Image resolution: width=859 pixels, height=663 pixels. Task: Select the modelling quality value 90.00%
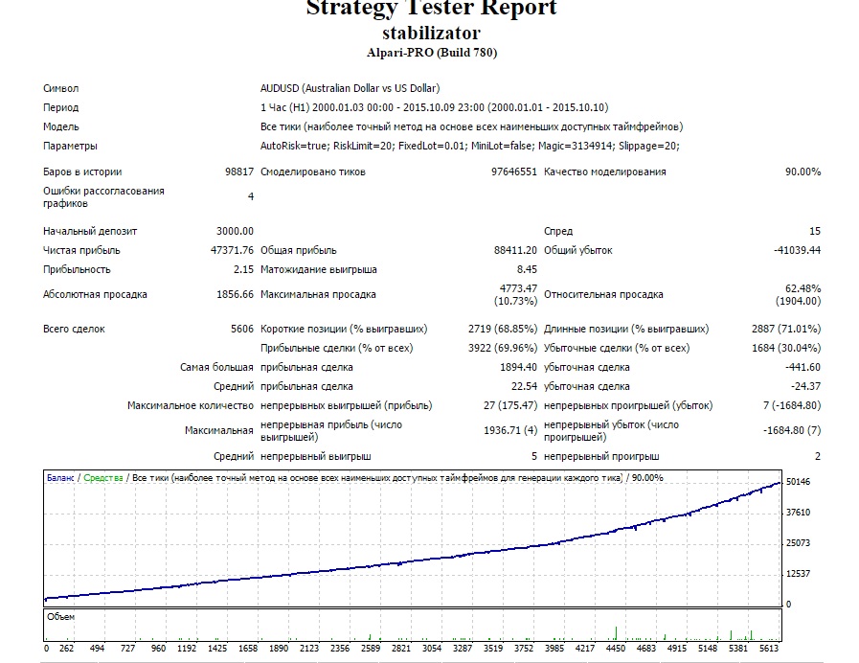click(x=803, y=171)
